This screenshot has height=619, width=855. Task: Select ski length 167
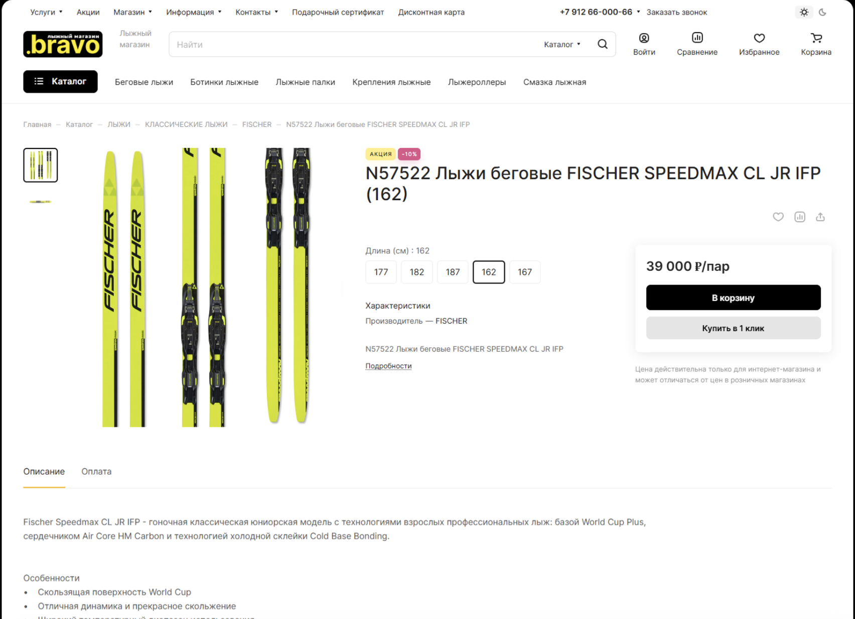524,272
